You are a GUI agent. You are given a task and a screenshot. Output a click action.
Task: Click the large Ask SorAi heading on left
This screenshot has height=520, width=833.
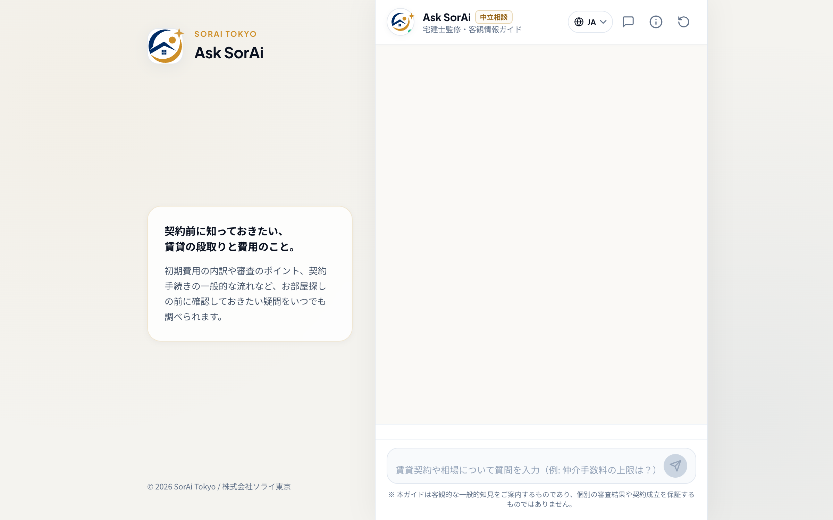click(229, 53)
